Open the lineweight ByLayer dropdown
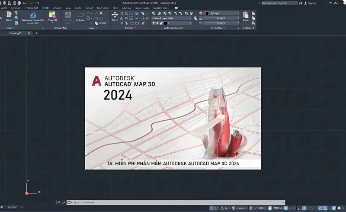The image size is (346, 212). click(x=221, y=18)
